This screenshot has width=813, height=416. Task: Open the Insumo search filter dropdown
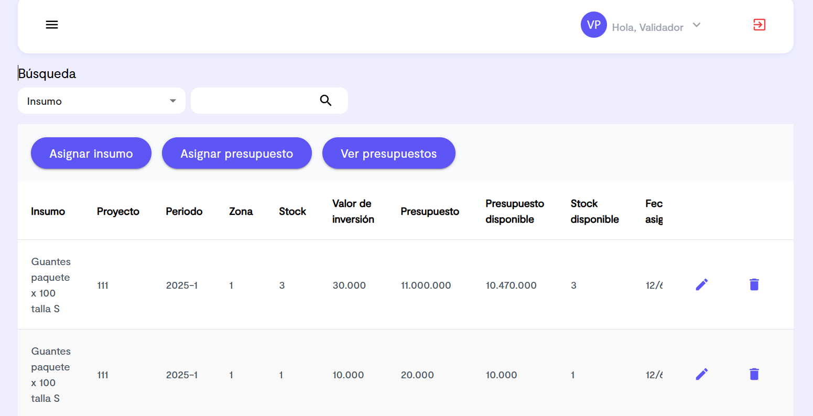coord(101,101)
